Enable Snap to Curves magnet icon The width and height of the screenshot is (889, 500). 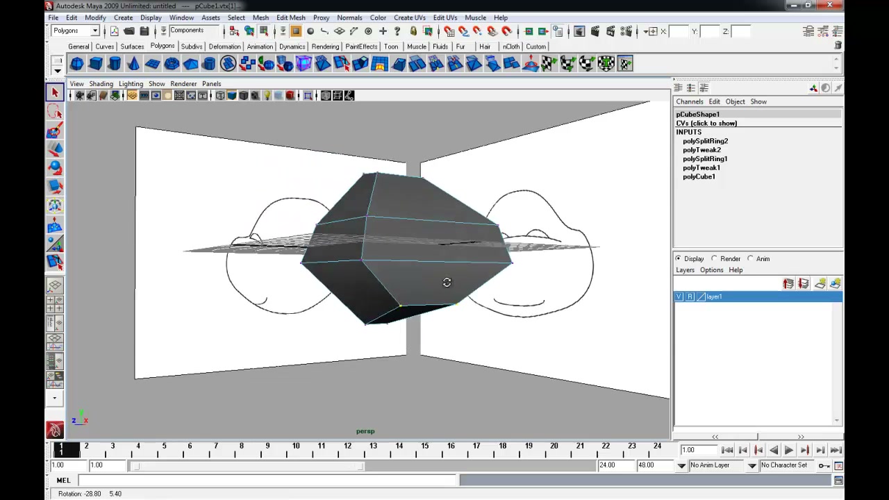pos(464,31)
